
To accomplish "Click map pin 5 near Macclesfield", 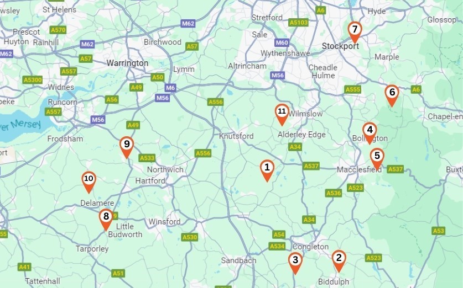I will point(377,159).
